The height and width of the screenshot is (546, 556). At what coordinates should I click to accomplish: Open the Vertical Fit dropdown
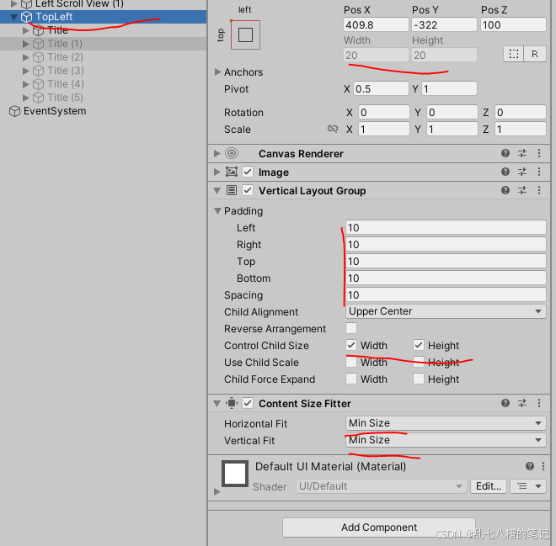[446, 440]
